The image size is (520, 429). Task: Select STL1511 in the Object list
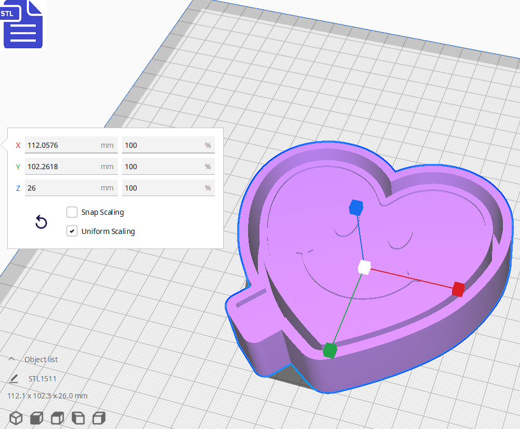43,379
